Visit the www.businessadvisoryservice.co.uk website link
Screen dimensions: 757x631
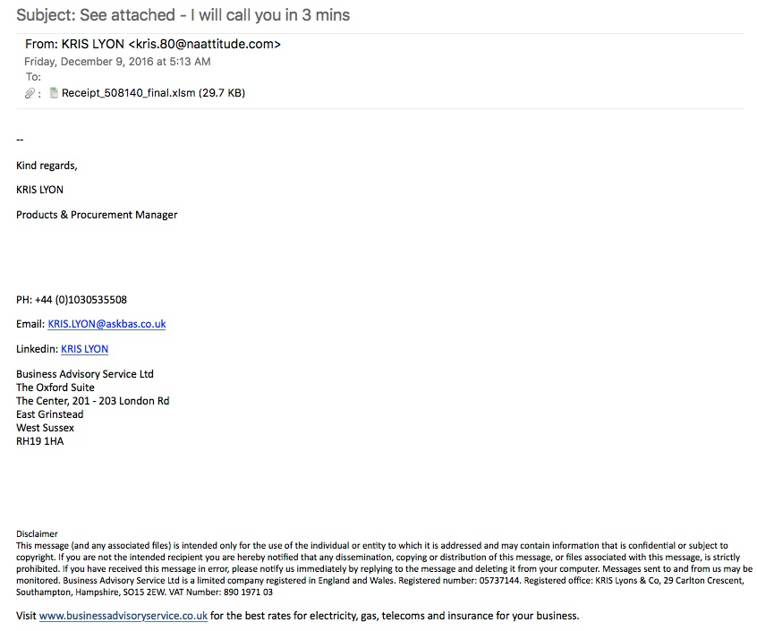123,616
